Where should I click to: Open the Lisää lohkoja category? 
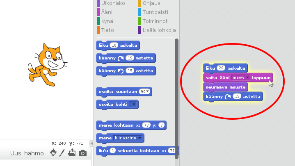158,30
